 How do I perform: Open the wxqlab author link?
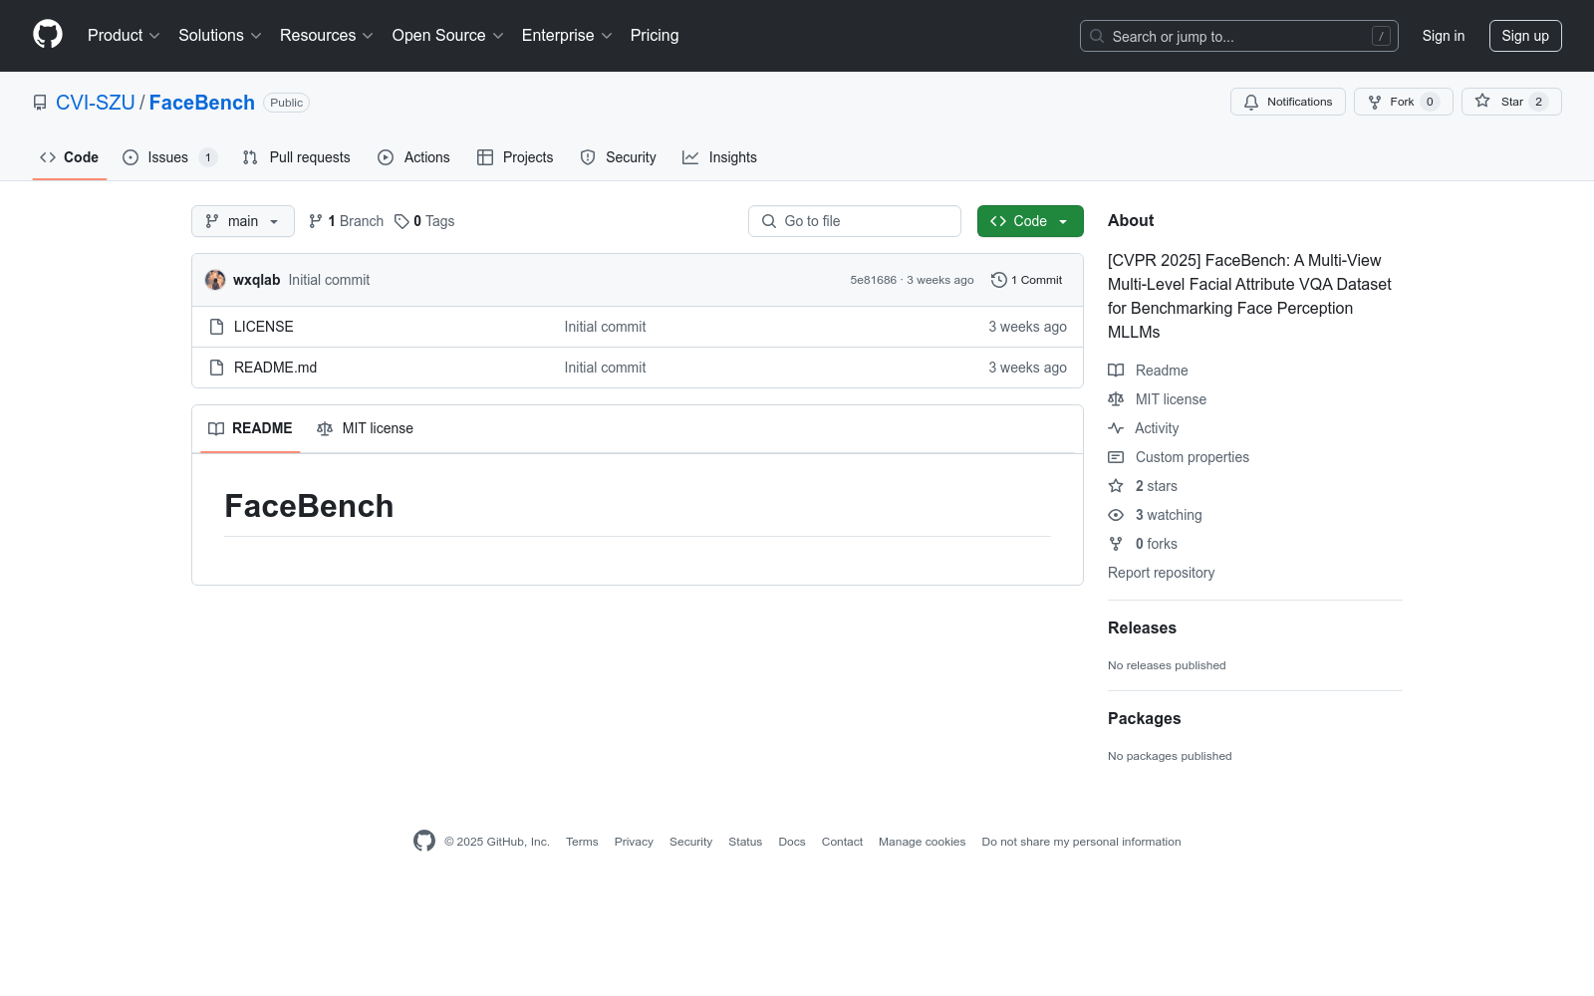257,280
